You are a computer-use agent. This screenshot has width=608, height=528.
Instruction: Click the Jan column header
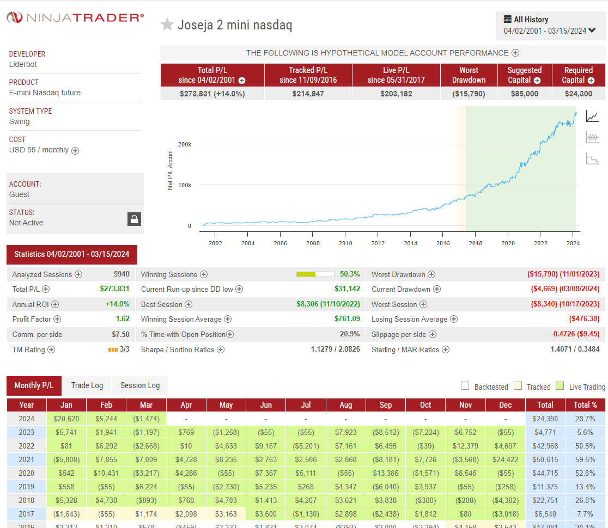pos(66,405)
